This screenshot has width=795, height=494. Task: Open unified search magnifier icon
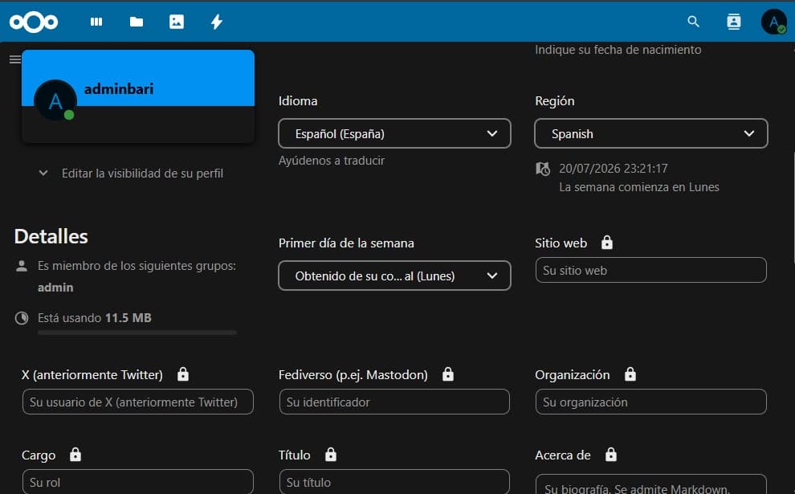tap(693, 22)
